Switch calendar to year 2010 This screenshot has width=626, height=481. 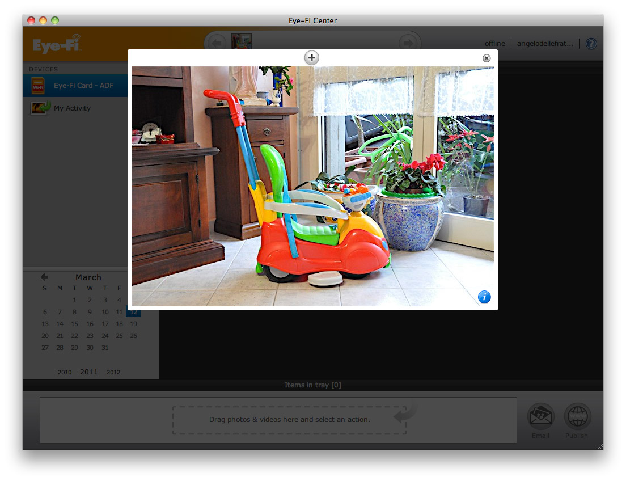point(65,372)
